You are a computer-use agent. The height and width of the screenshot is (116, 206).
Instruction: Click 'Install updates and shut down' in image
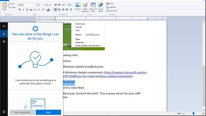[88, 46]
